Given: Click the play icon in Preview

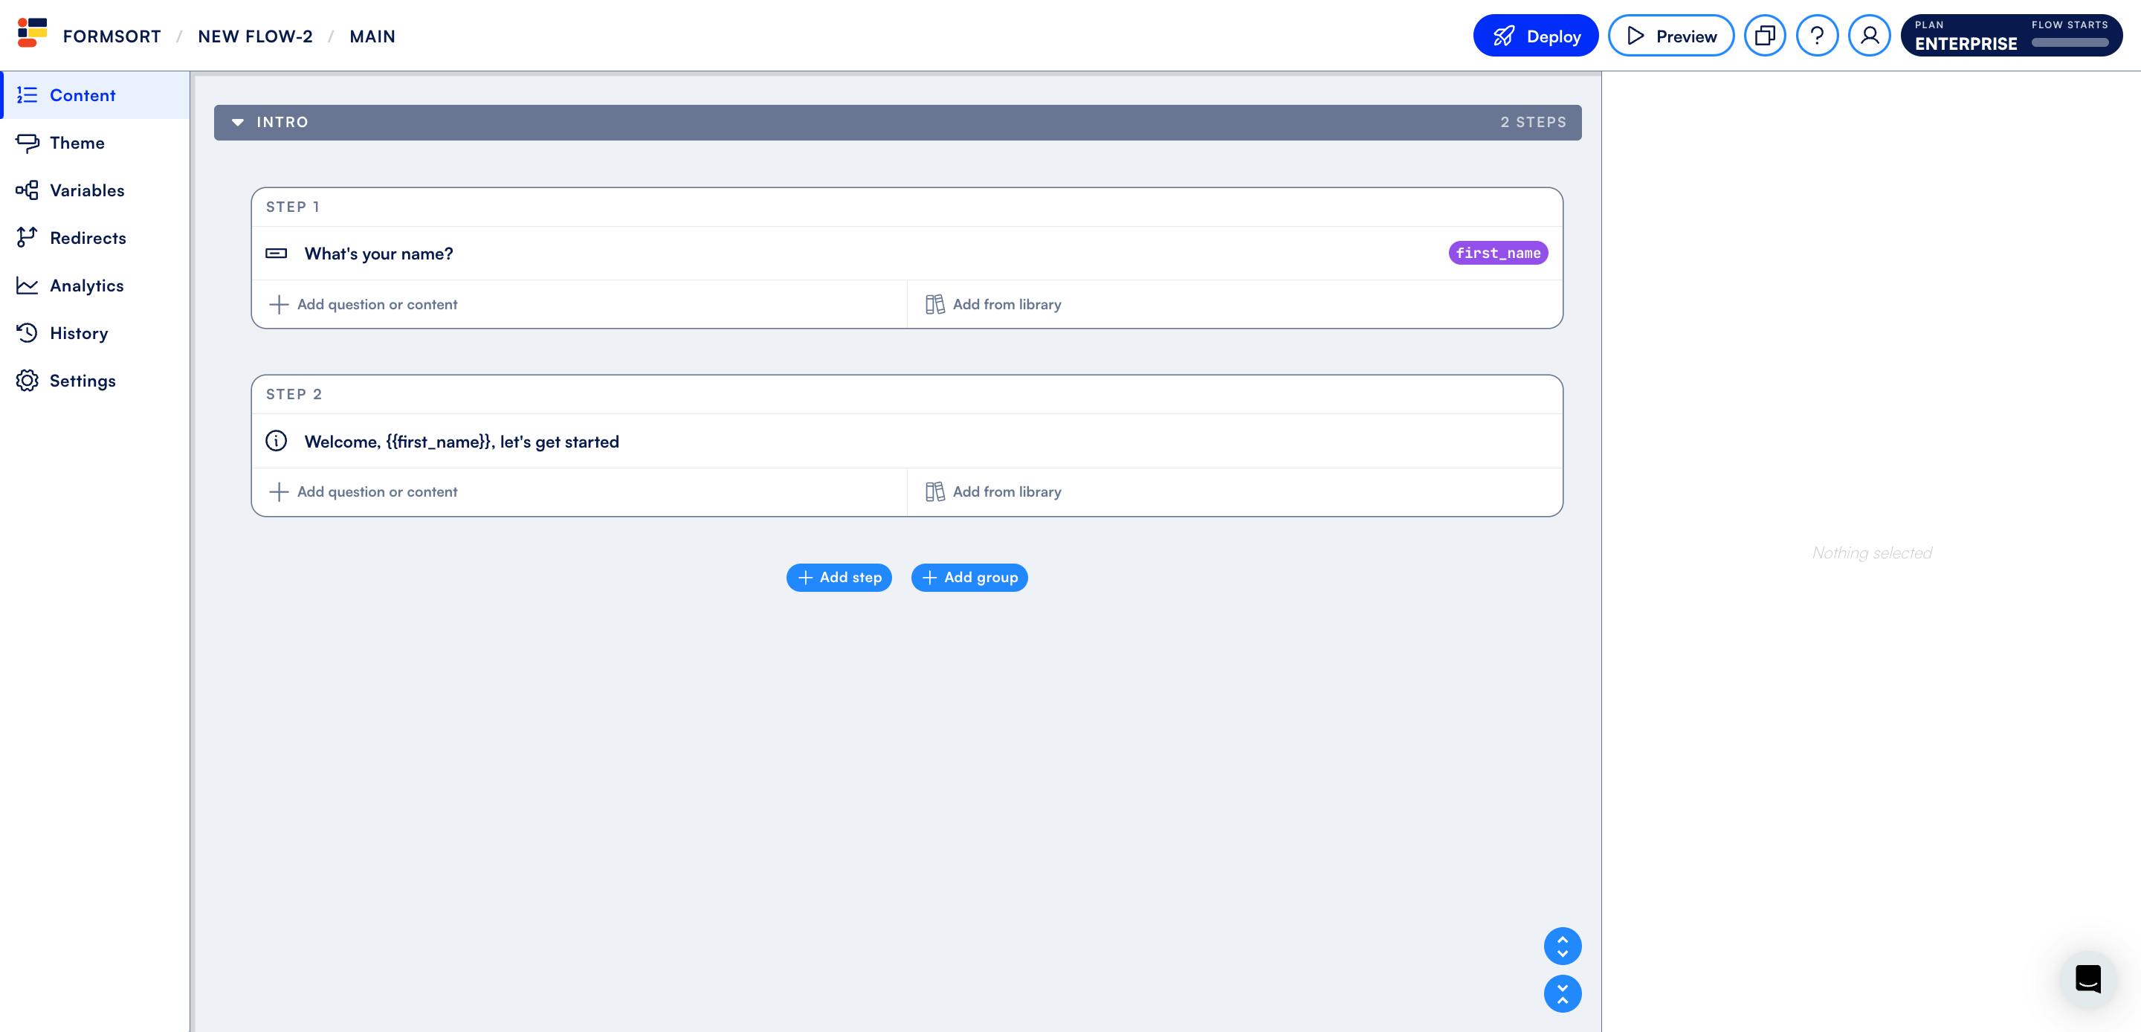Looking at the screenshot, I should pos(1635,36).
